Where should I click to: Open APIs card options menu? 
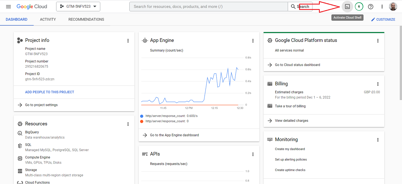click(253, 154)
